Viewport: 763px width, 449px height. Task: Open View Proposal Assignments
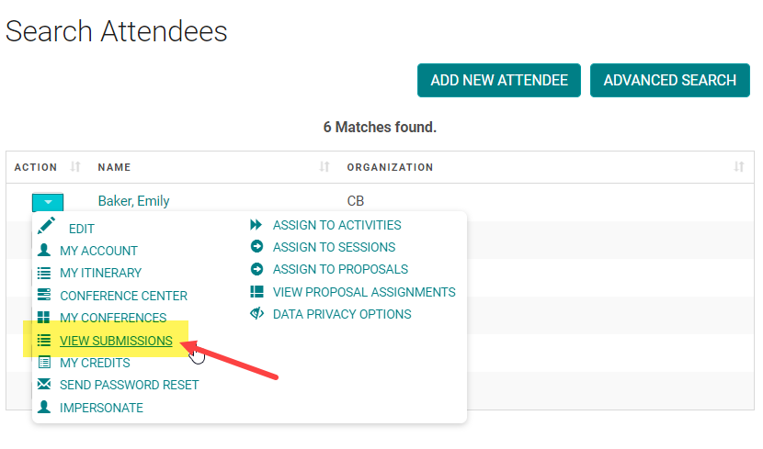(364, 292)
